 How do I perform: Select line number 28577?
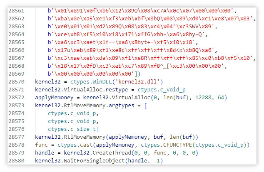[x=17, y=137]
